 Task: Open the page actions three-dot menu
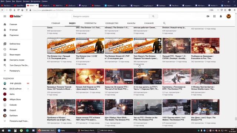(x=218, y=10)
